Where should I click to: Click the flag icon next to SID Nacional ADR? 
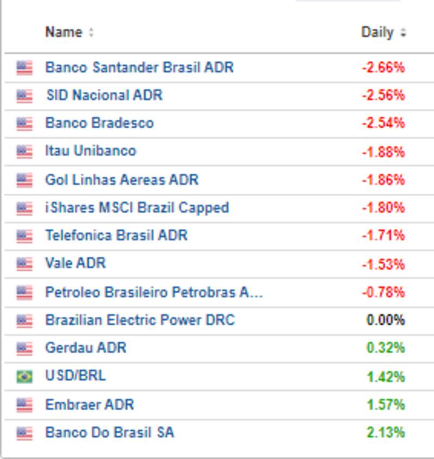coord(24,96)
